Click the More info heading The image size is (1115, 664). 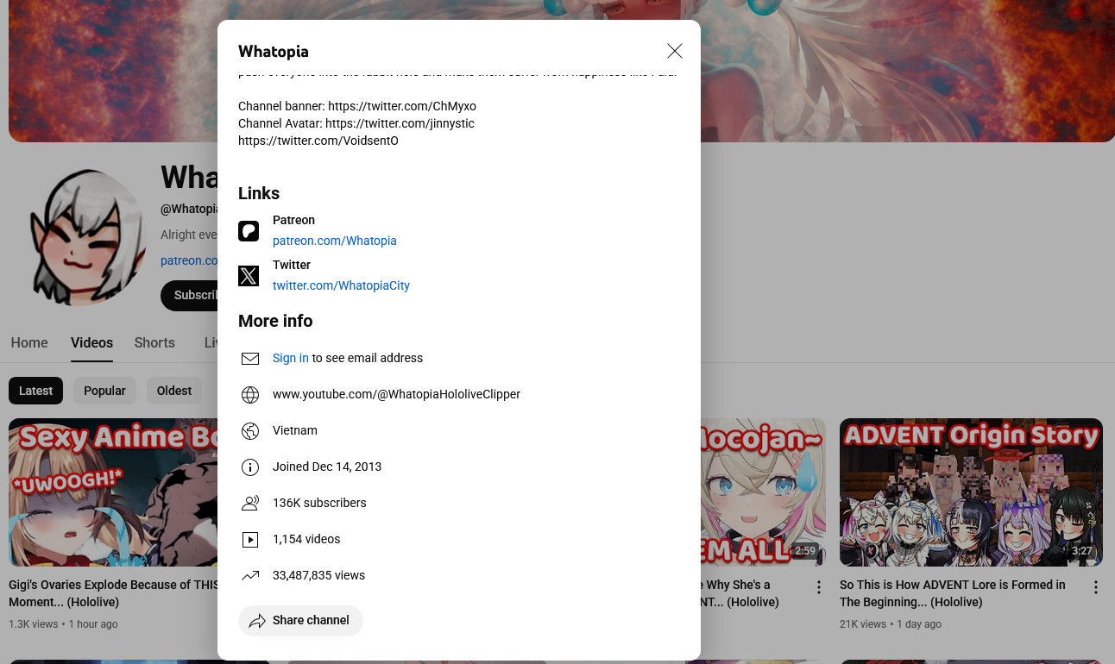coord(275,321)
